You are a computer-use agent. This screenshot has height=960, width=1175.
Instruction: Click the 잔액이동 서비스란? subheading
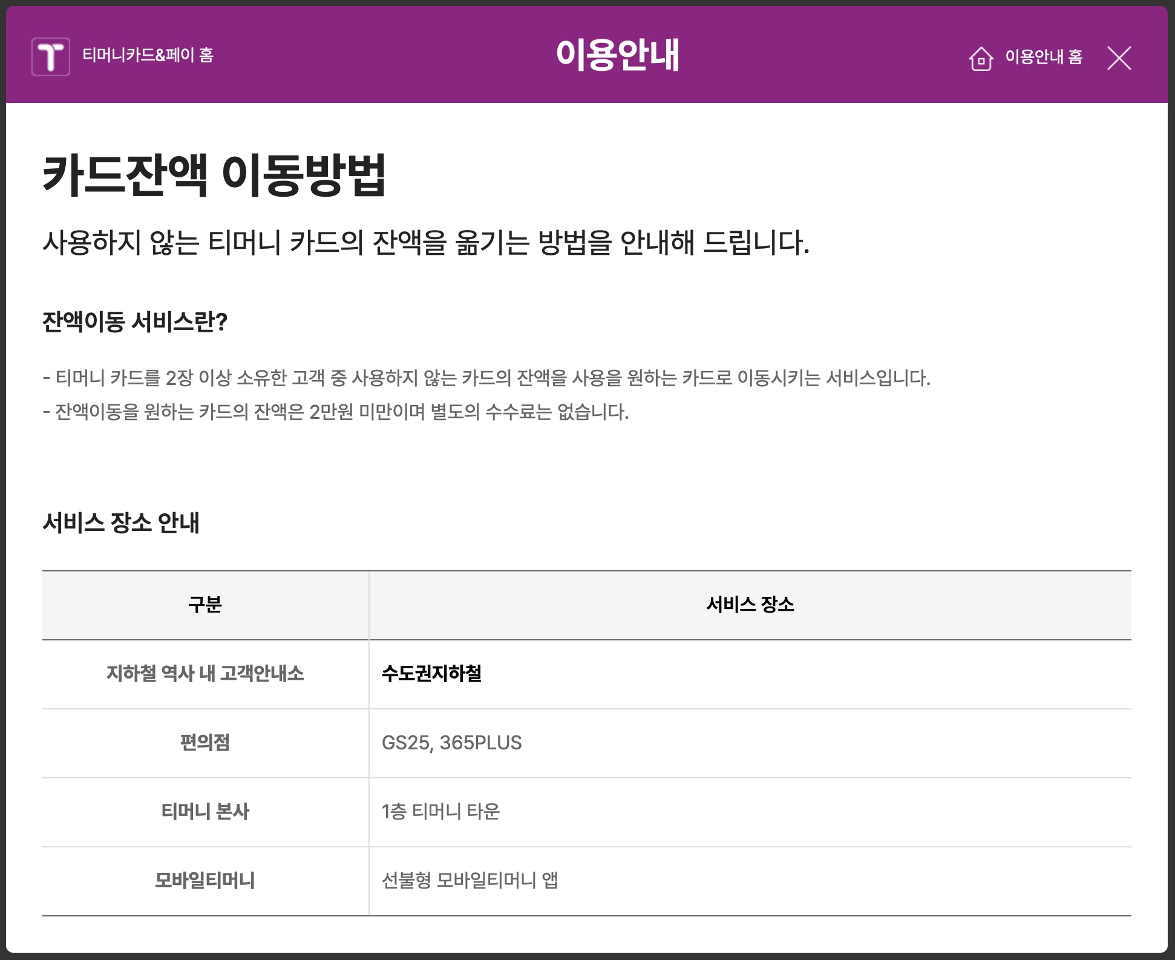135,321
